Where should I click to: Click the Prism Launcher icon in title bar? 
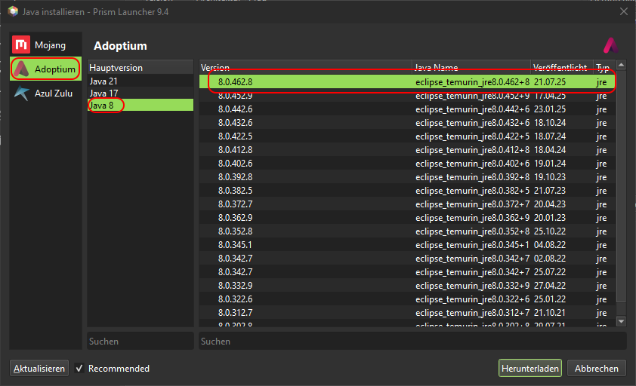coord(13,11)
